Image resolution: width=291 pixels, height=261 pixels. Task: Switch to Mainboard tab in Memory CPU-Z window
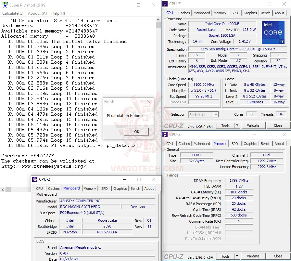202,144
